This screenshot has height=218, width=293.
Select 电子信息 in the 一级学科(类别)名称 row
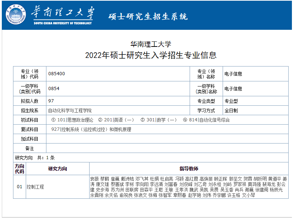click(233, 89)
